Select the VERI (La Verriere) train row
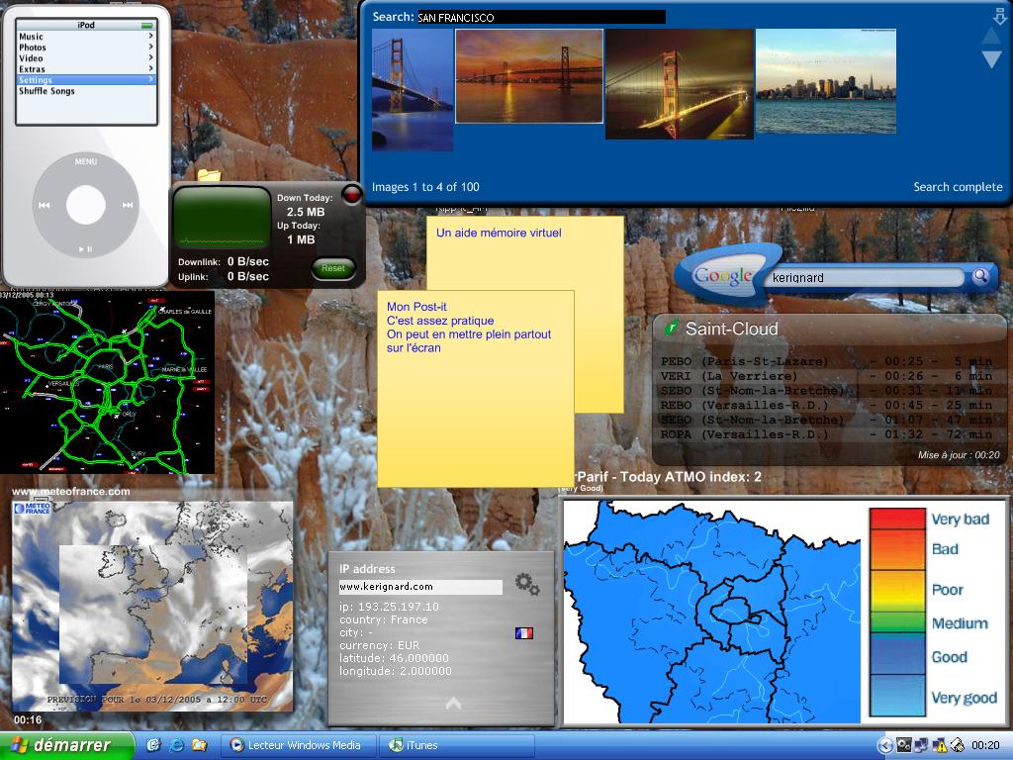The image size is (1013, 760). tap(826, 376)
